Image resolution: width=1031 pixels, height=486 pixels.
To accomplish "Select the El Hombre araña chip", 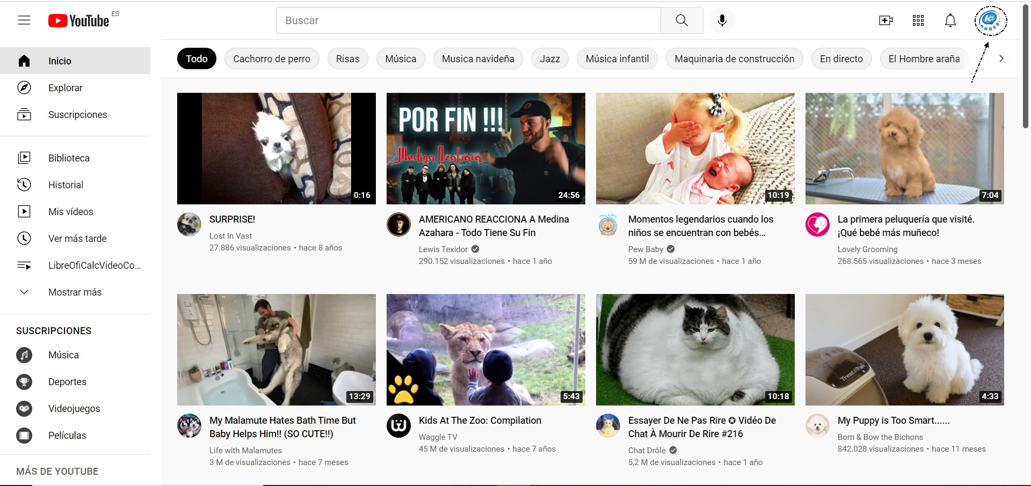I will [x=924, y=58].
